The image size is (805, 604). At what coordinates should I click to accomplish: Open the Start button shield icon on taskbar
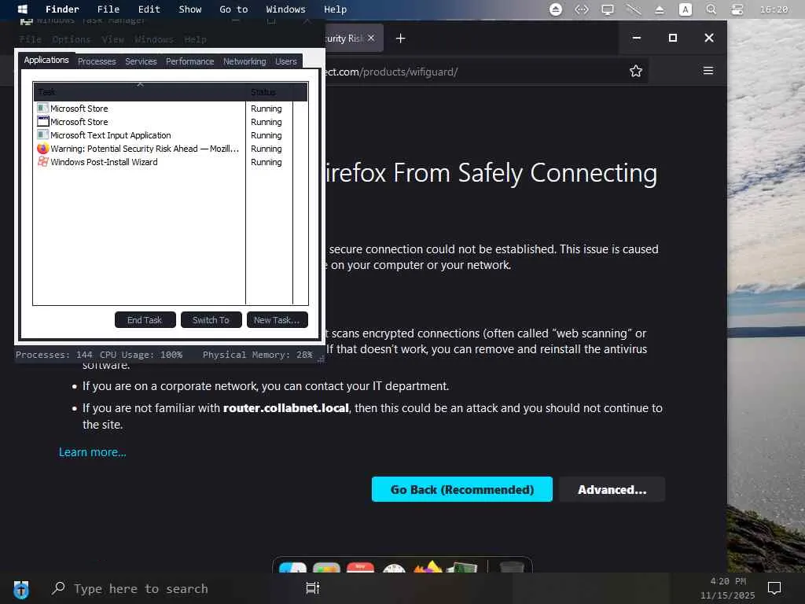[21, 590]
